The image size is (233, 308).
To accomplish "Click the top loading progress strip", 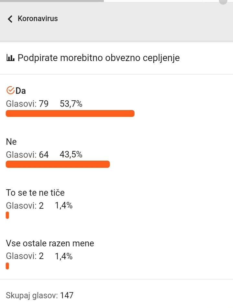I will coord(52,1).
